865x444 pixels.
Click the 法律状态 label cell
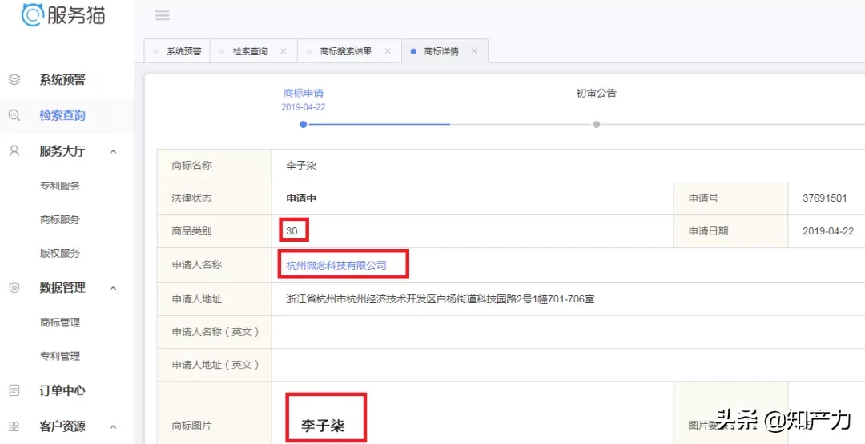(x=214, y=198)
